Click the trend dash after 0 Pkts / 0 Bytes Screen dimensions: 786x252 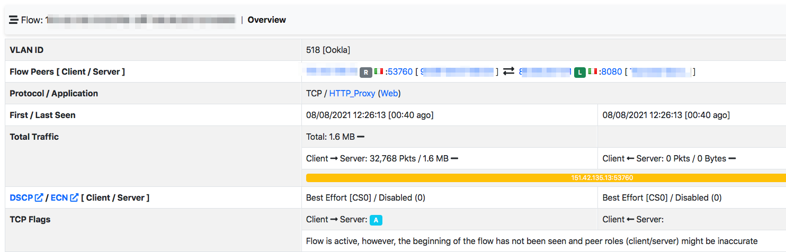click(x=732, y=158)
